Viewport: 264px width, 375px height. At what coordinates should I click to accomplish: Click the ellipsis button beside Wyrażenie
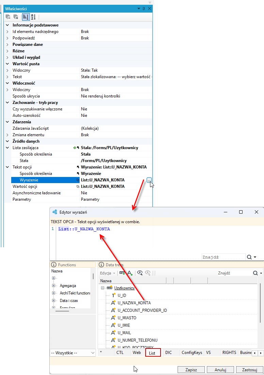pyautogui.click(x=149, y=180)
